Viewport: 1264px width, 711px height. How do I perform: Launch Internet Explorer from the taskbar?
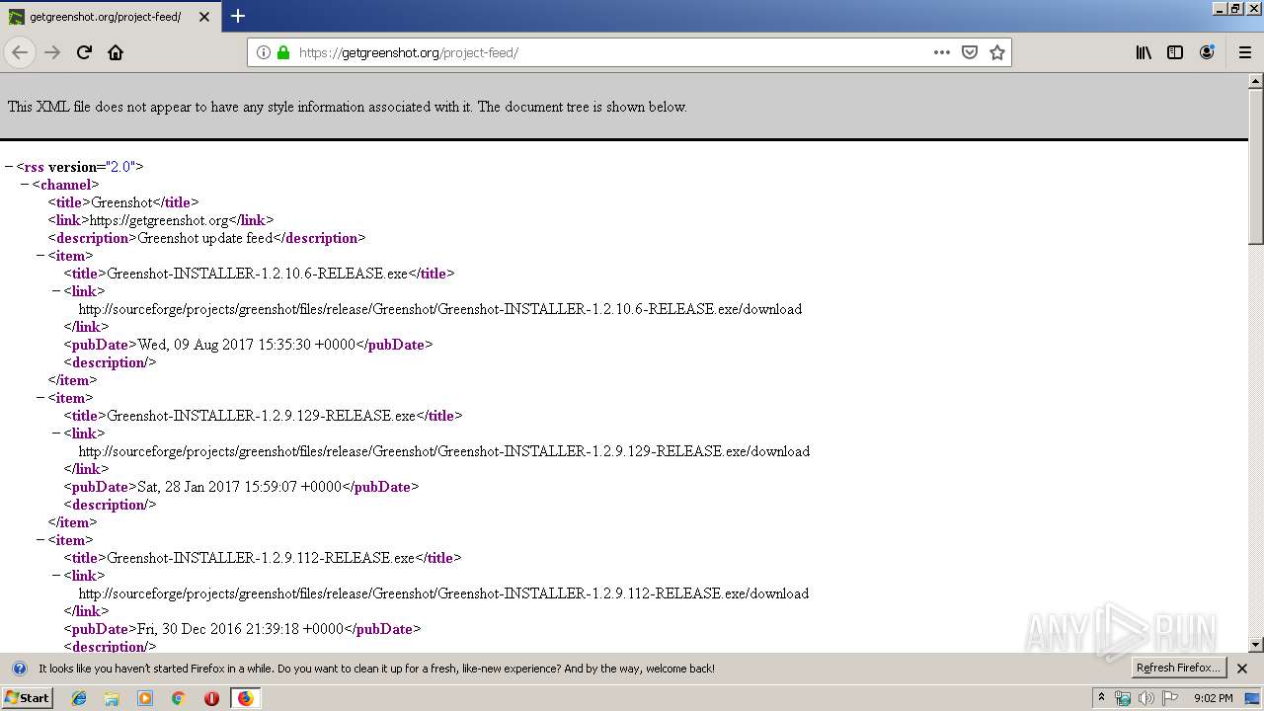[79, 698]
